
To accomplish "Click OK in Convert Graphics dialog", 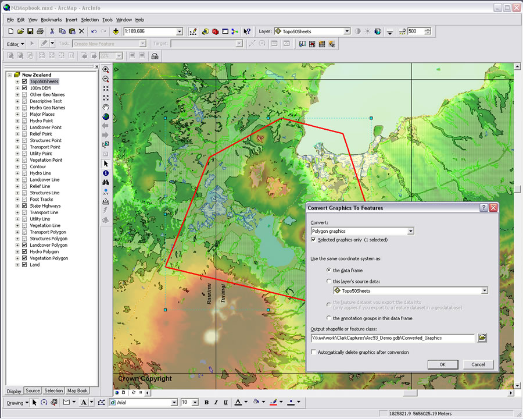I will pos(443,364).
